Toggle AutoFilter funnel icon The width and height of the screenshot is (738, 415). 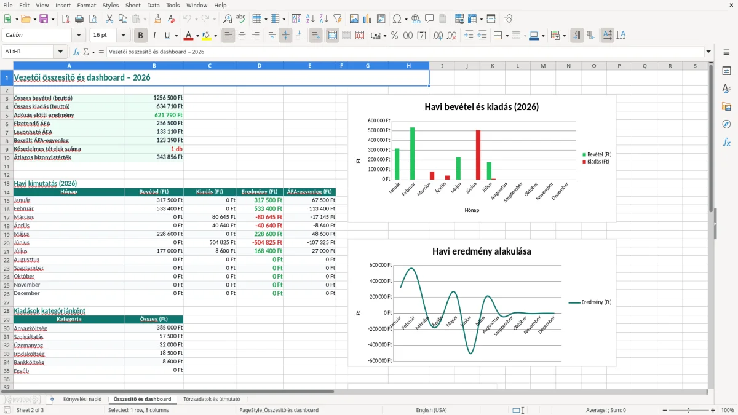[x=337, y=19]
